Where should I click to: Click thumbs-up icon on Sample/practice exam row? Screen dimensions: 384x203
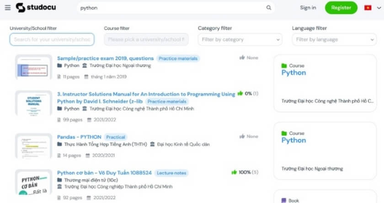point(242,58)
